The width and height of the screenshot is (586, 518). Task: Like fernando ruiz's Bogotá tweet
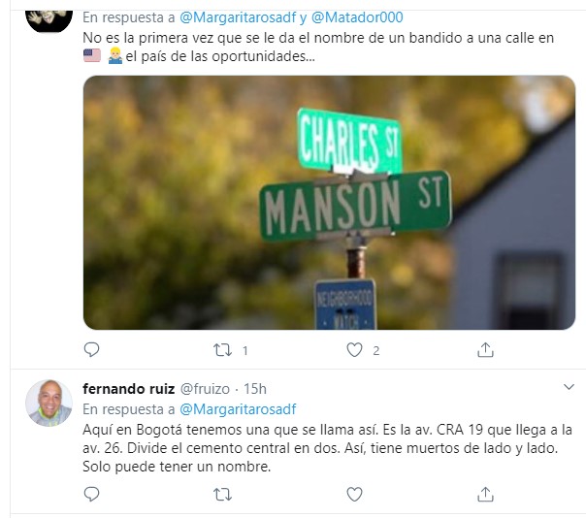[x=354, y=494]
